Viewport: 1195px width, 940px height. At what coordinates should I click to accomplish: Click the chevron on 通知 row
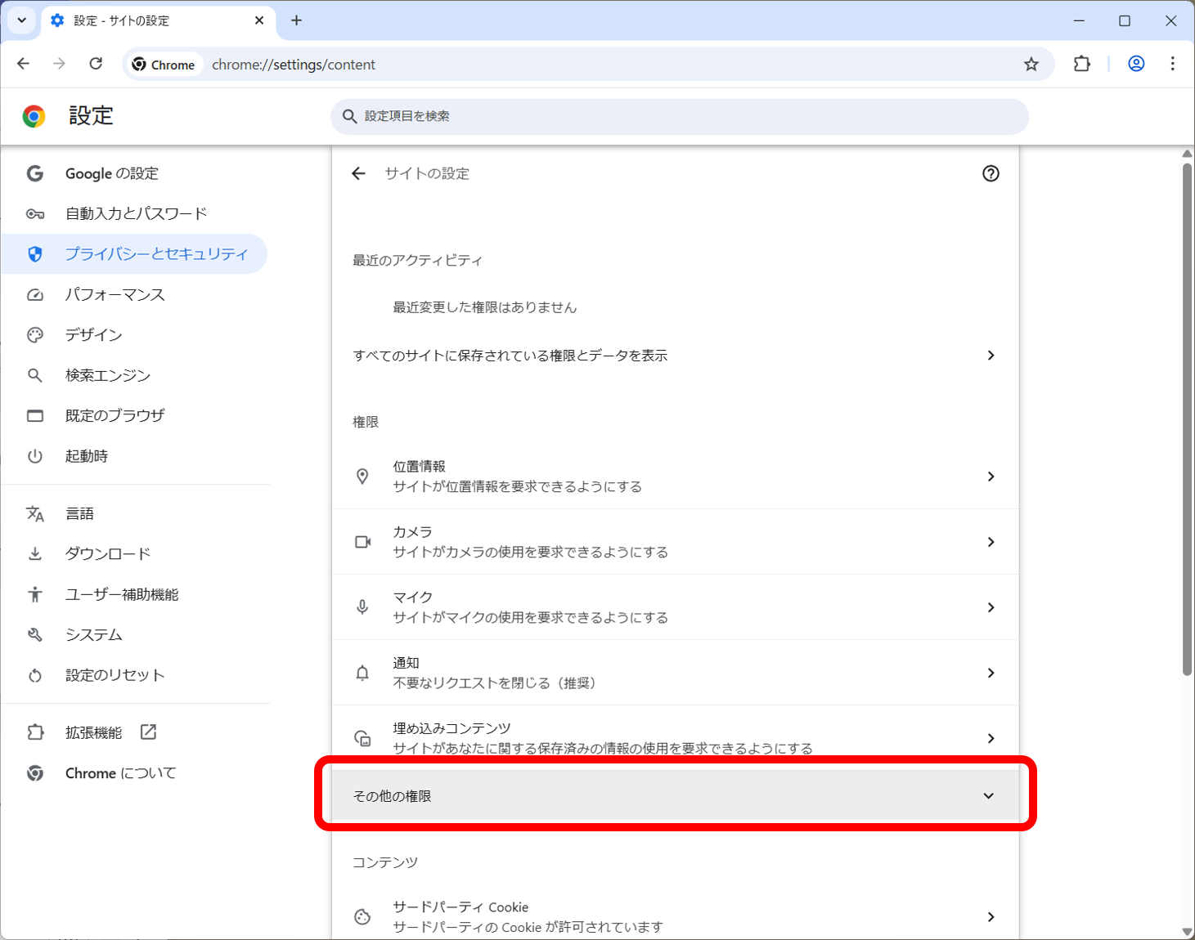click(991, 673)
